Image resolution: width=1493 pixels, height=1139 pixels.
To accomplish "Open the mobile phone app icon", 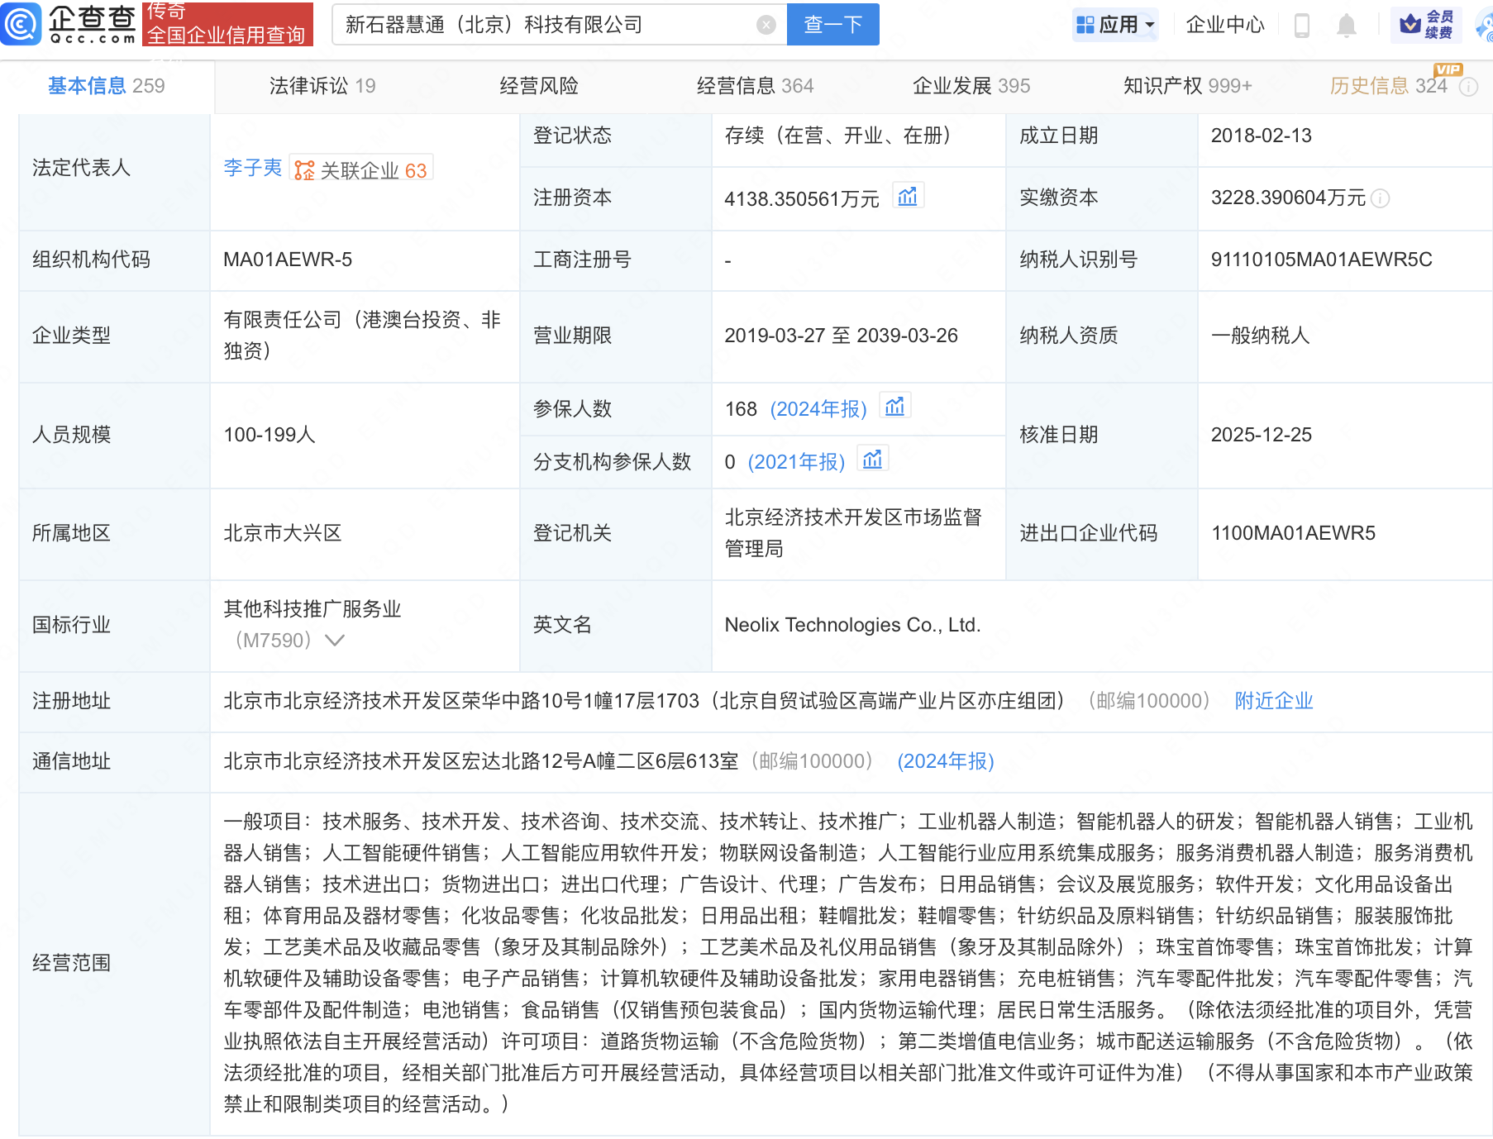I will point(1301,26).
